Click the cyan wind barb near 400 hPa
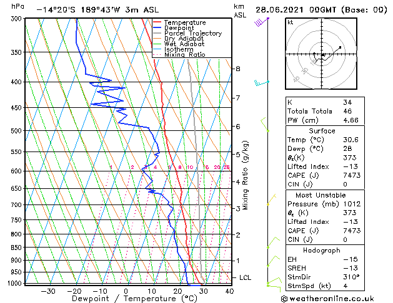Viewport: 393px width, 303px height. [261, 82]
